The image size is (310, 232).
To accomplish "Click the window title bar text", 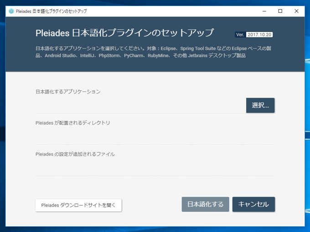I will [51, 11].
